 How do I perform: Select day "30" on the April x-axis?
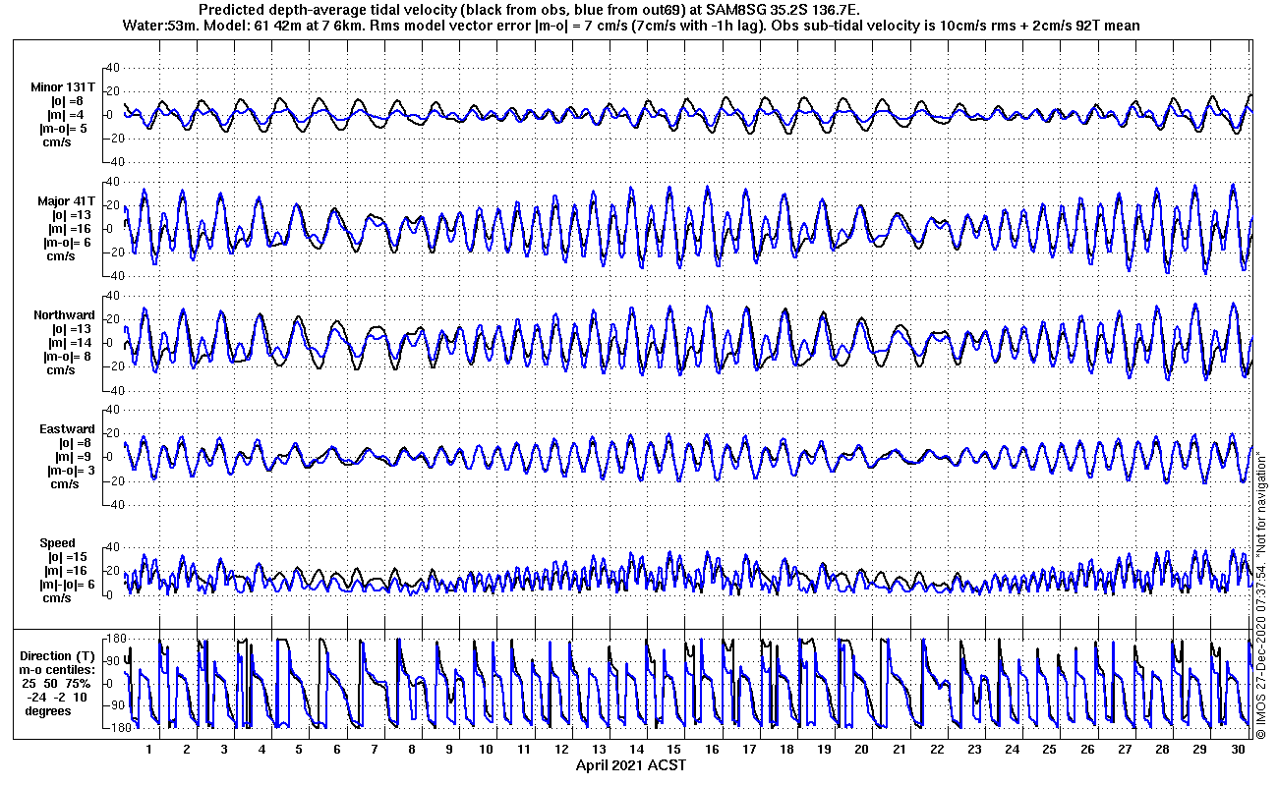click(x=1237, y=750)
